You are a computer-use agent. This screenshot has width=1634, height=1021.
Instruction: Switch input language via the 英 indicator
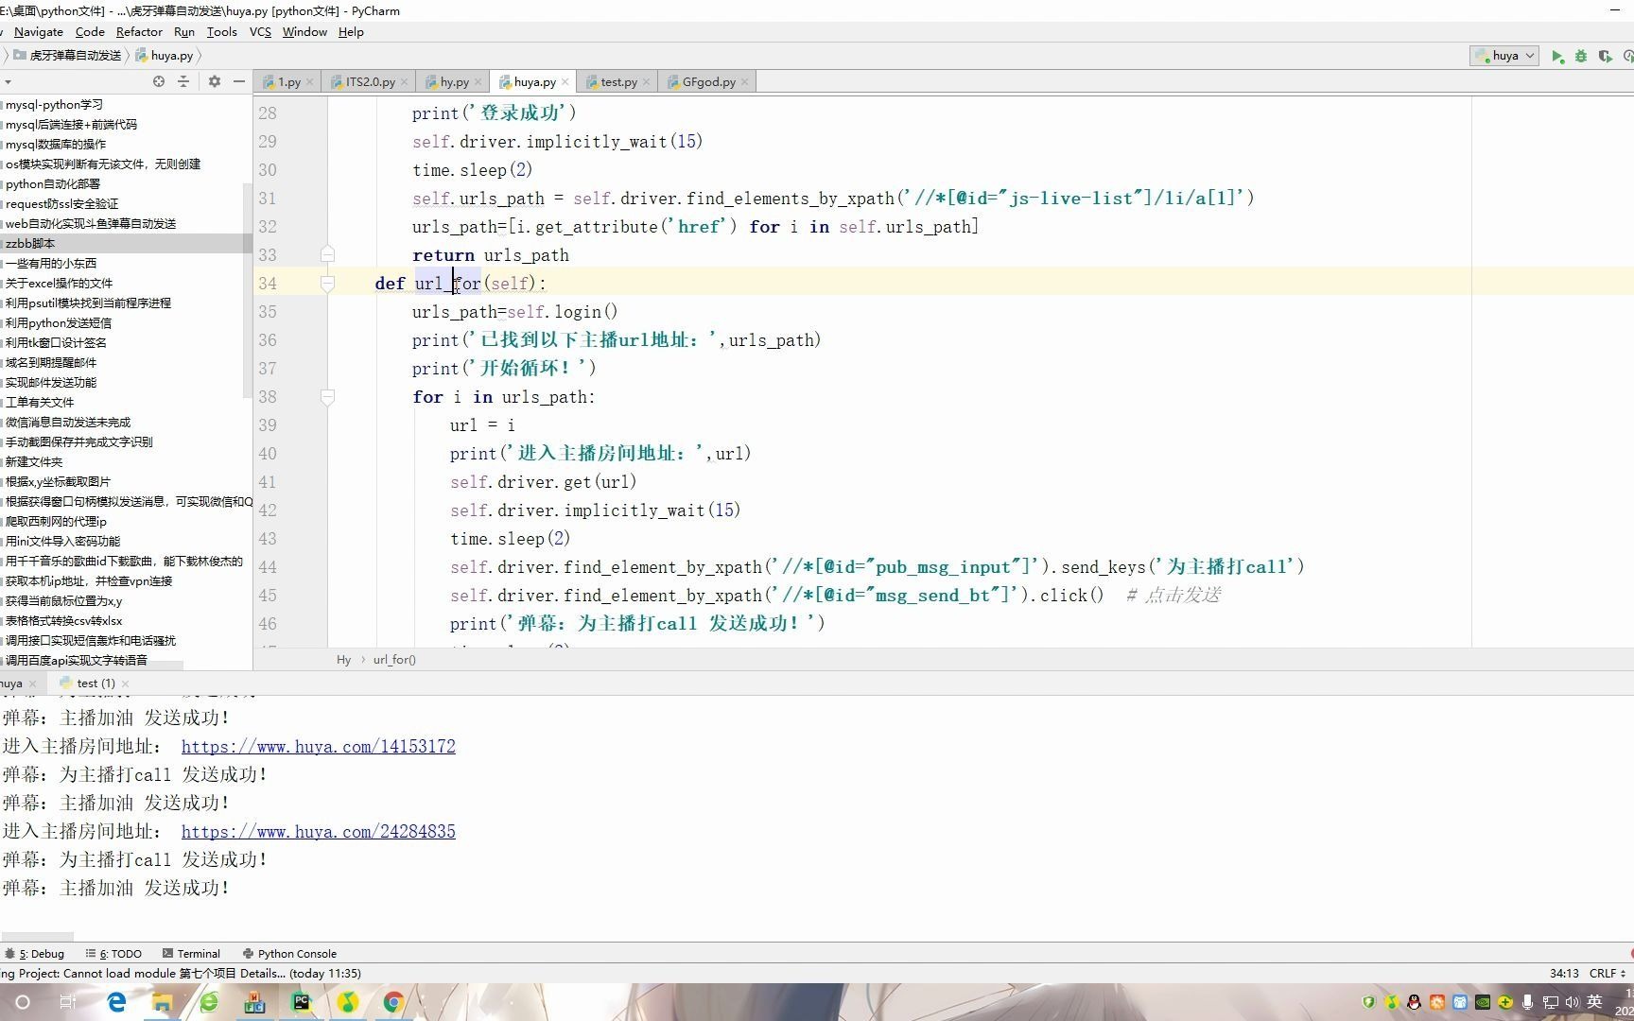[1595, 1002]
